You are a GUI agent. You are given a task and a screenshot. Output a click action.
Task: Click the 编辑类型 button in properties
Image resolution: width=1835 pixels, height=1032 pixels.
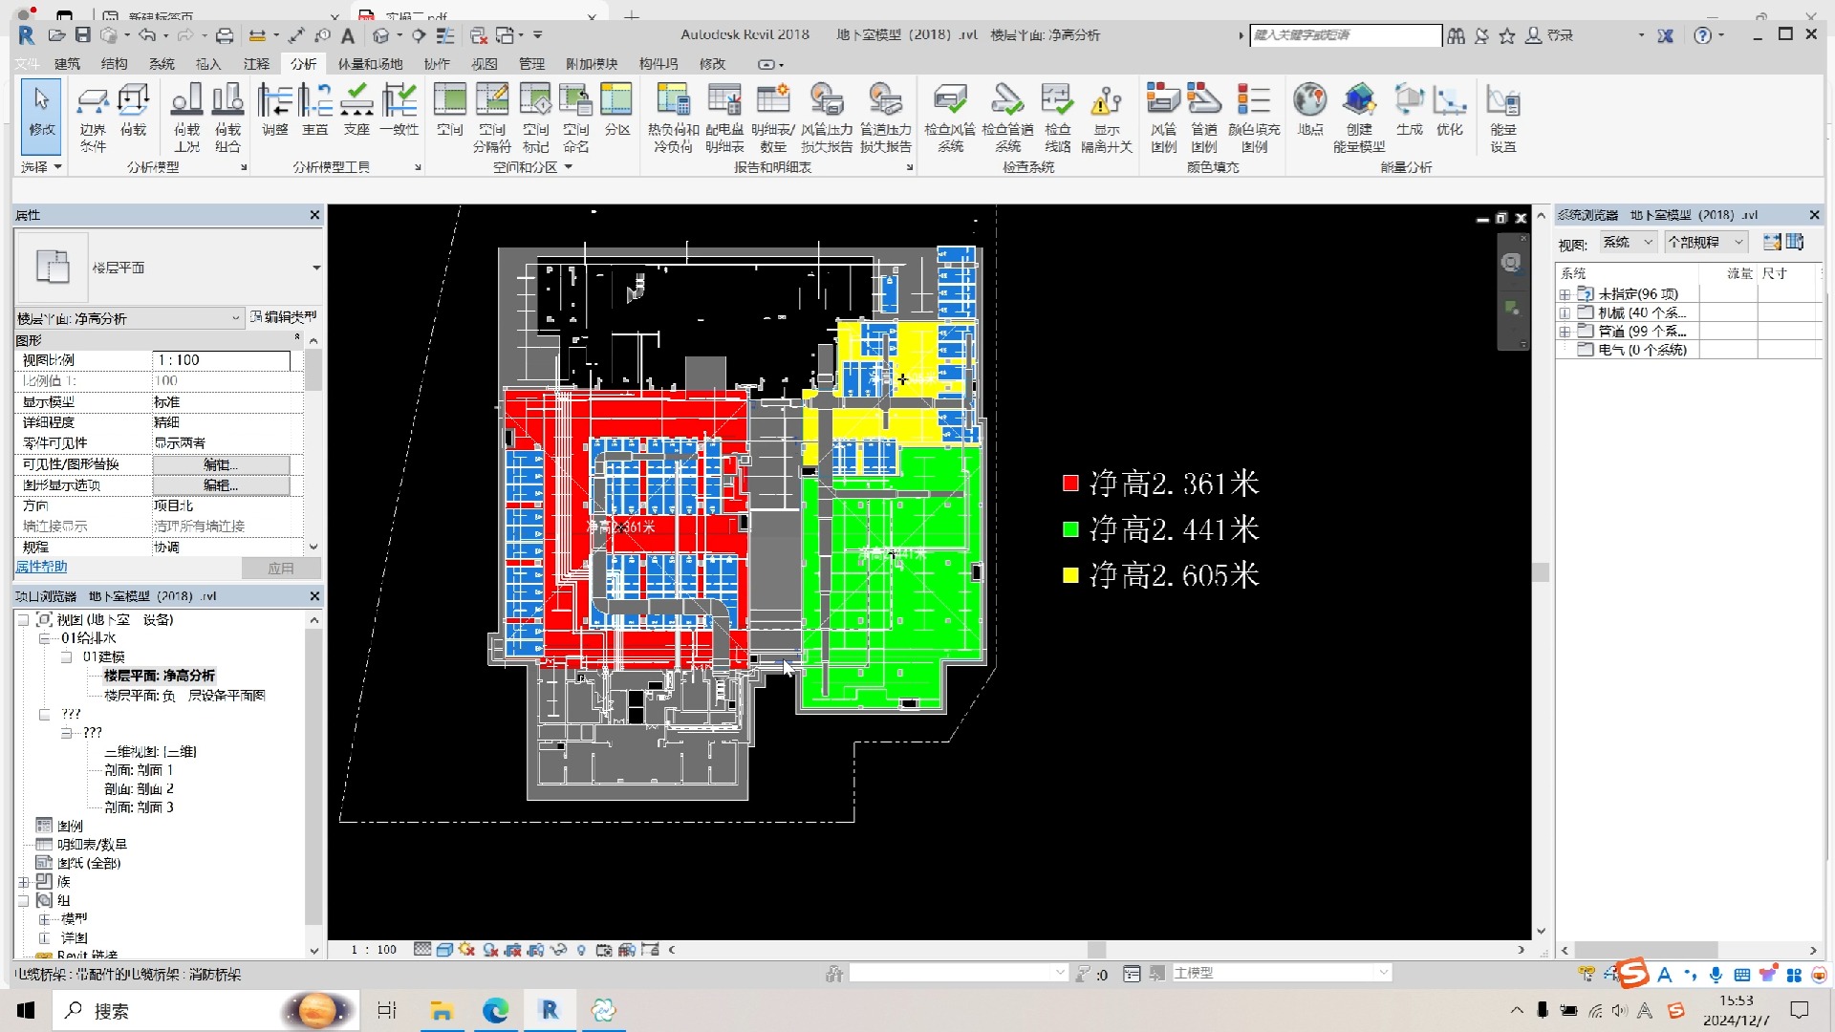pos(283,317)
